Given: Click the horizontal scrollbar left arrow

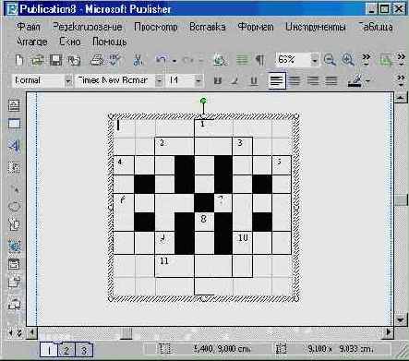Looking at the screenshot, I should (x=31, y=332).
